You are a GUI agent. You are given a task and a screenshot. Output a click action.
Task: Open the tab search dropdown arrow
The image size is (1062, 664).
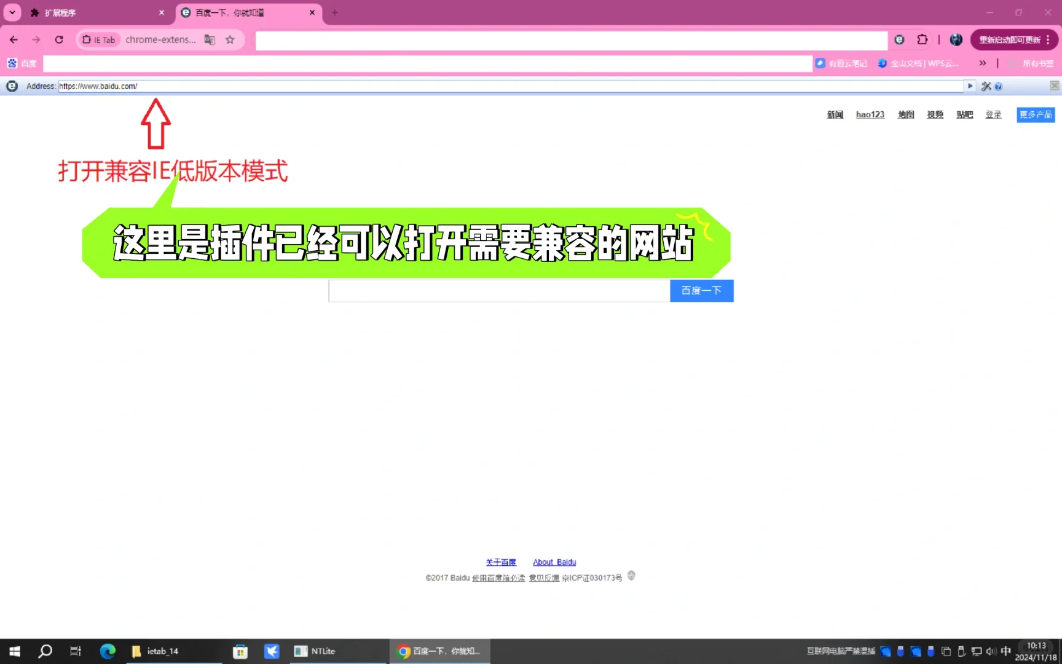click(12, 12)
